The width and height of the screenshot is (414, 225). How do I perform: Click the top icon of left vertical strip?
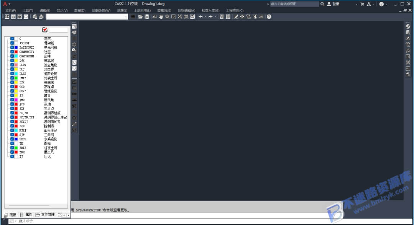coord(74,26)
